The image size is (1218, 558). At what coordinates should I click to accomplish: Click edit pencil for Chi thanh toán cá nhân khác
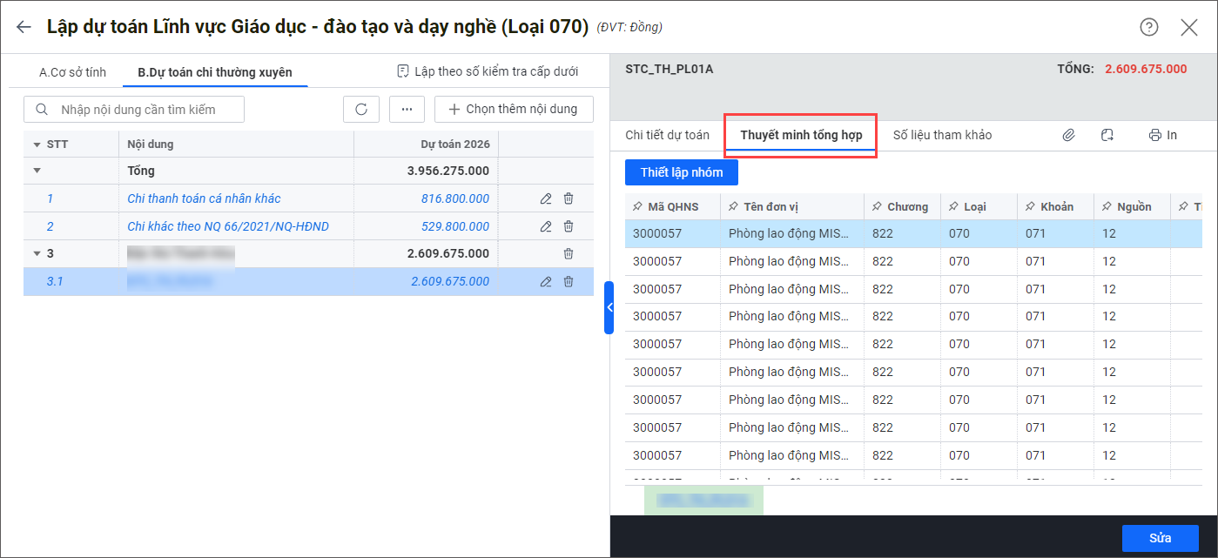point(546,198)
